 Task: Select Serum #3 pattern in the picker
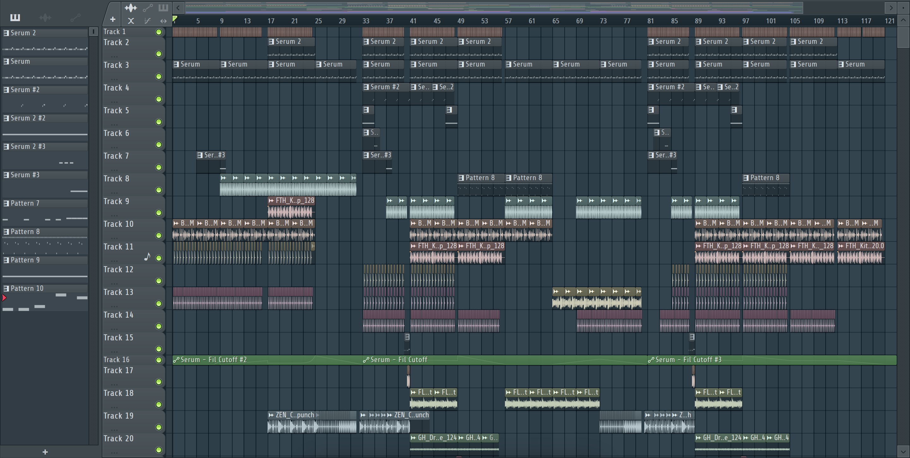[x=45, y=175]
